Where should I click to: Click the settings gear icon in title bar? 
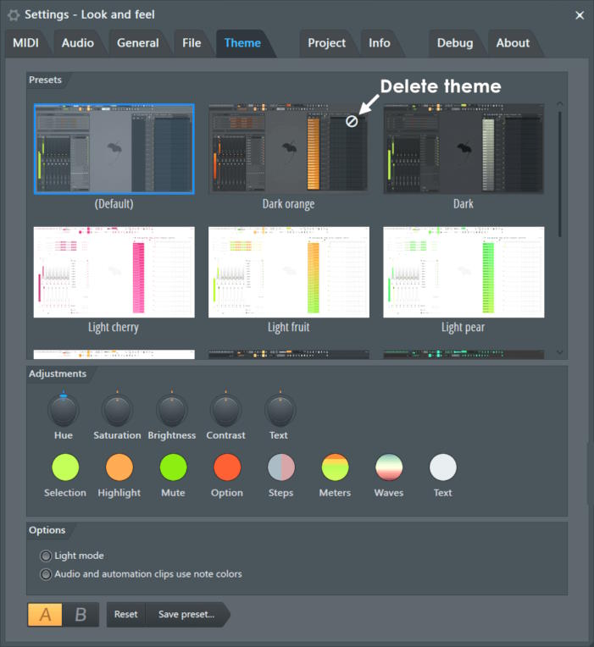pyautogui.click(x=14, y=14)
